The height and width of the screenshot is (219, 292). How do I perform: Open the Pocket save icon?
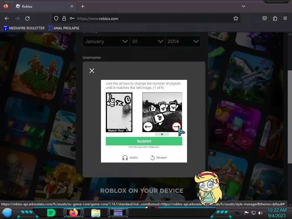click(265, 19)
